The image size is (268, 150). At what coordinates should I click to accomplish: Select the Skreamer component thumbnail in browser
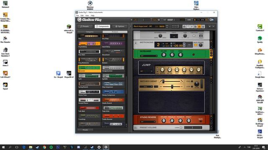[x=89, y=69]
